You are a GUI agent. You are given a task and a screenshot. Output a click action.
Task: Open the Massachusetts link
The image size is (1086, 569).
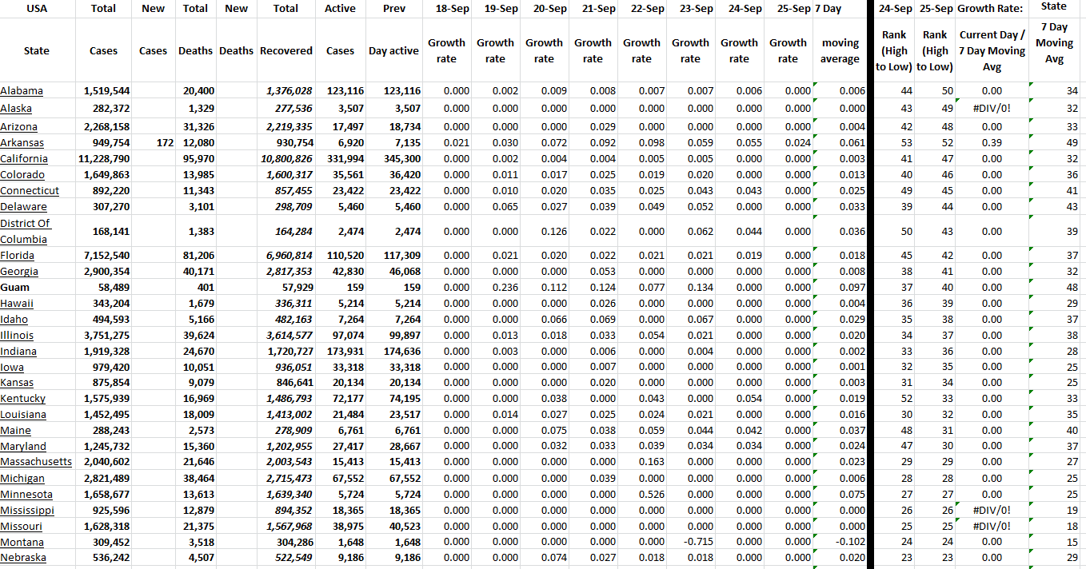(x=36, y=462)
